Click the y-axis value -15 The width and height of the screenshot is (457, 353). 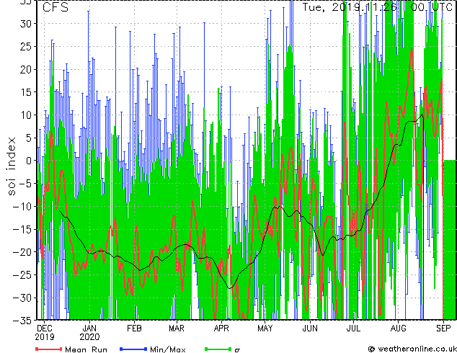[x=23, y=229]
